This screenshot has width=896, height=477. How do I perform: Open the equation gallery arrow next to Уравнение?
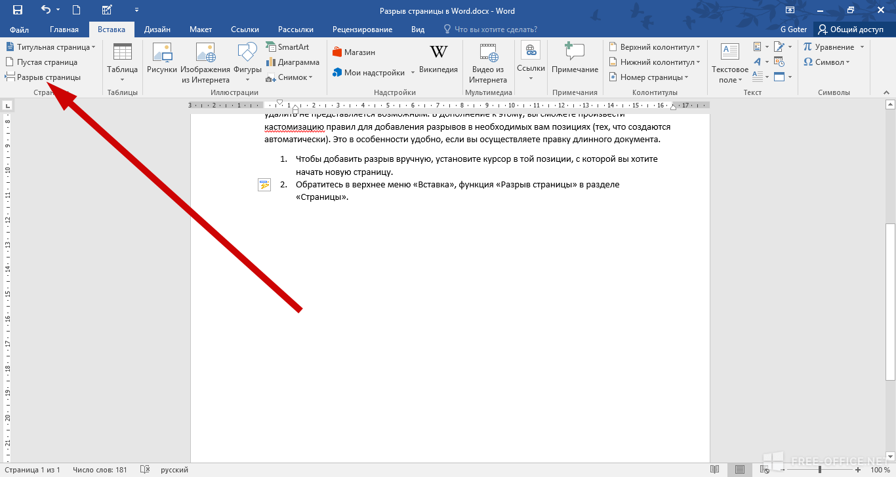(862, 47)
